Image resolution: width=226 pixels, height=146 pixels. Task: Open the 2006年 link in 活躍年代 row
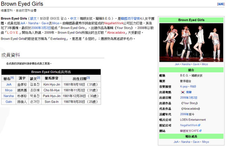pos(184,114)
